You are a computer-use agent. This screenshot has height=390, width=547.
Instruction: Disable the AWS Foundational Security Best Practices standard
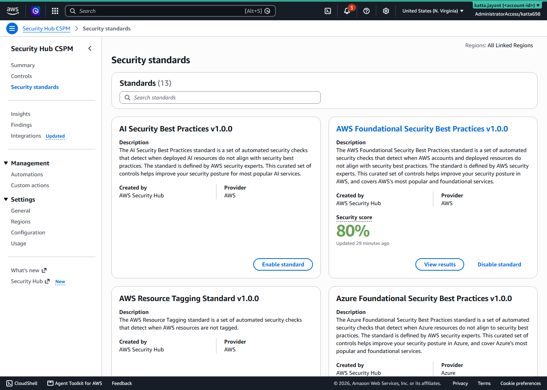point(499,264)
